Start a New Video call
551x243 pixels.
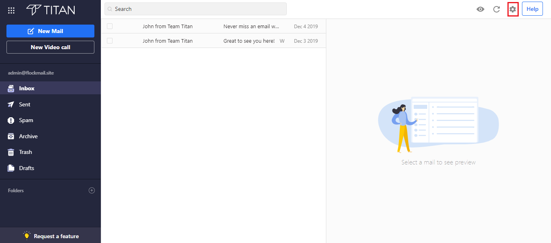point(50,47)
